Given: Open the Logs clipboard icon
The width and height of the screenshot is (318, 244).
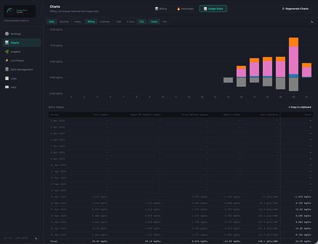Looking at the screenshot, I should tap(7, 78).
